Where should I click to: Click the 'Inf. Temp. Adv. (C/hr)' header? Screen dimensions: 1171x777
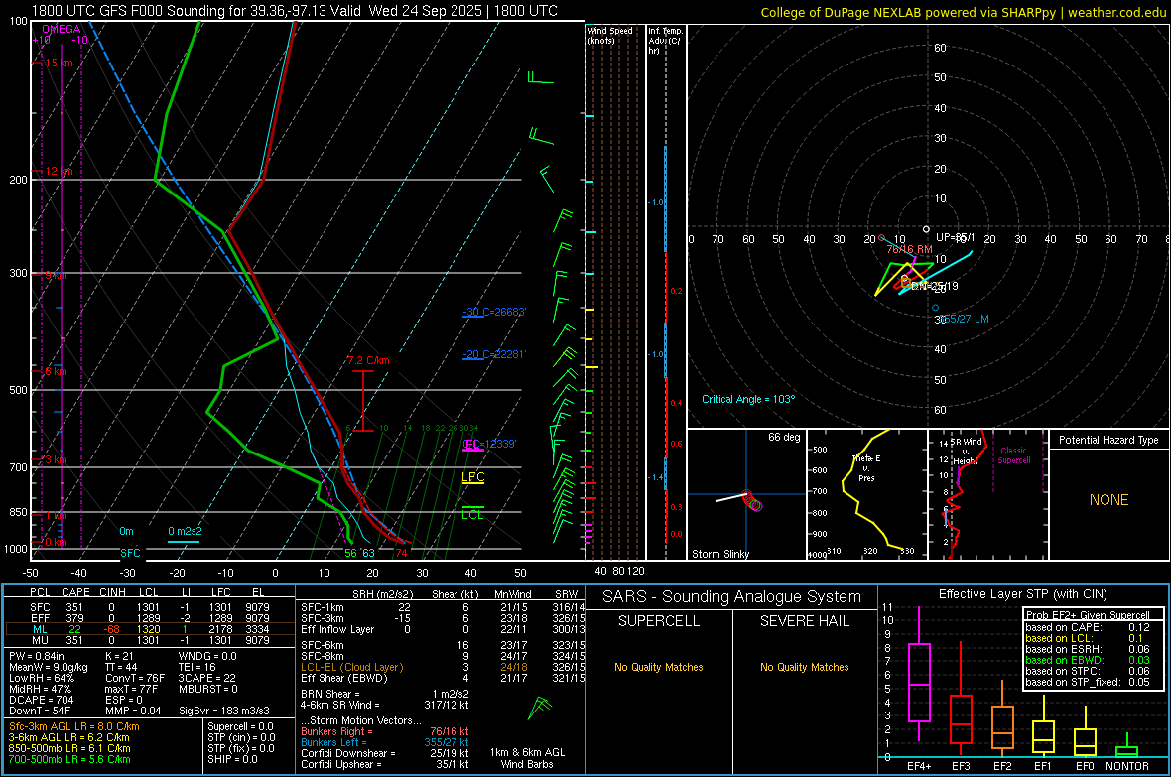(665, 41)
